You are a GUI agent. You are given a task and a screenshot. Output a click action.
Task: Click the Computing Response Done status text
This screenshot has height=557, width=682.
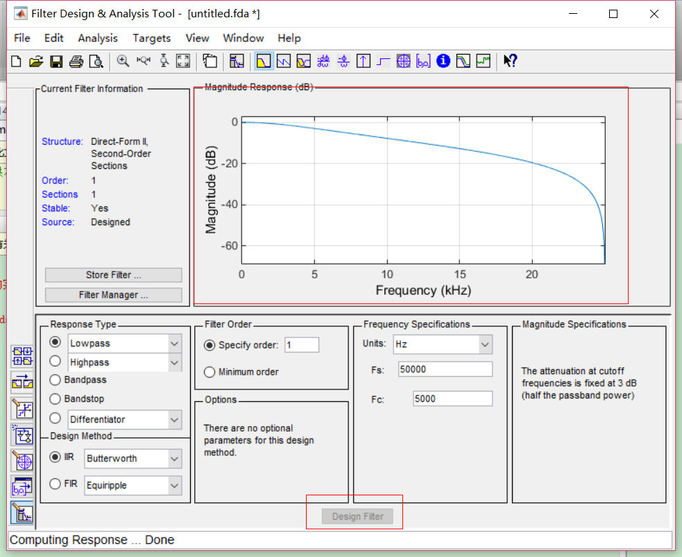(92, 540)
